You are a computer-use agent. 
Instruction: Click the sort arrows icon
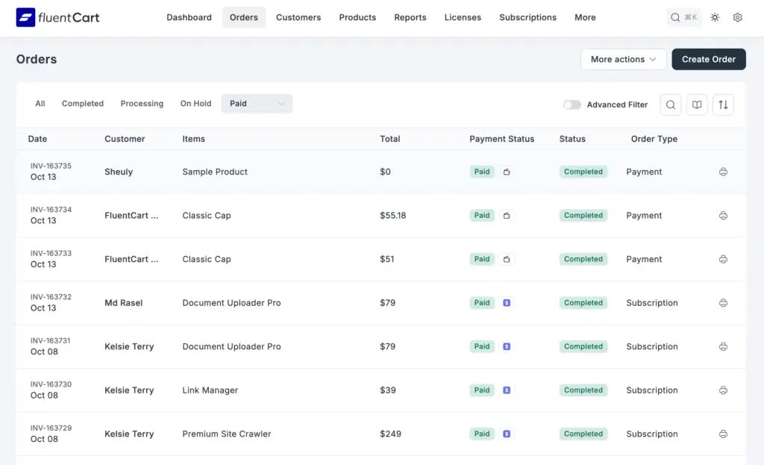click(723, 105)
